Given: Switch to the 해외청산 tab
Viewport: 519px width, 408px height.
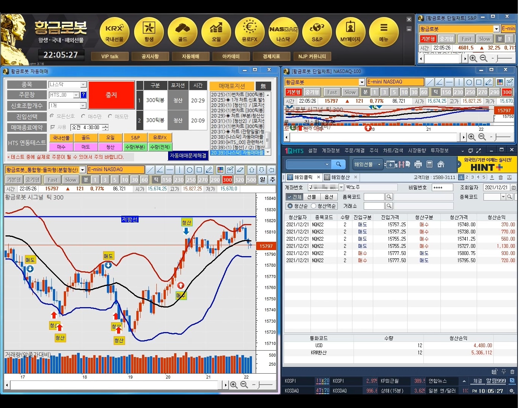Looking at the screenshot, I should point(340,177).
